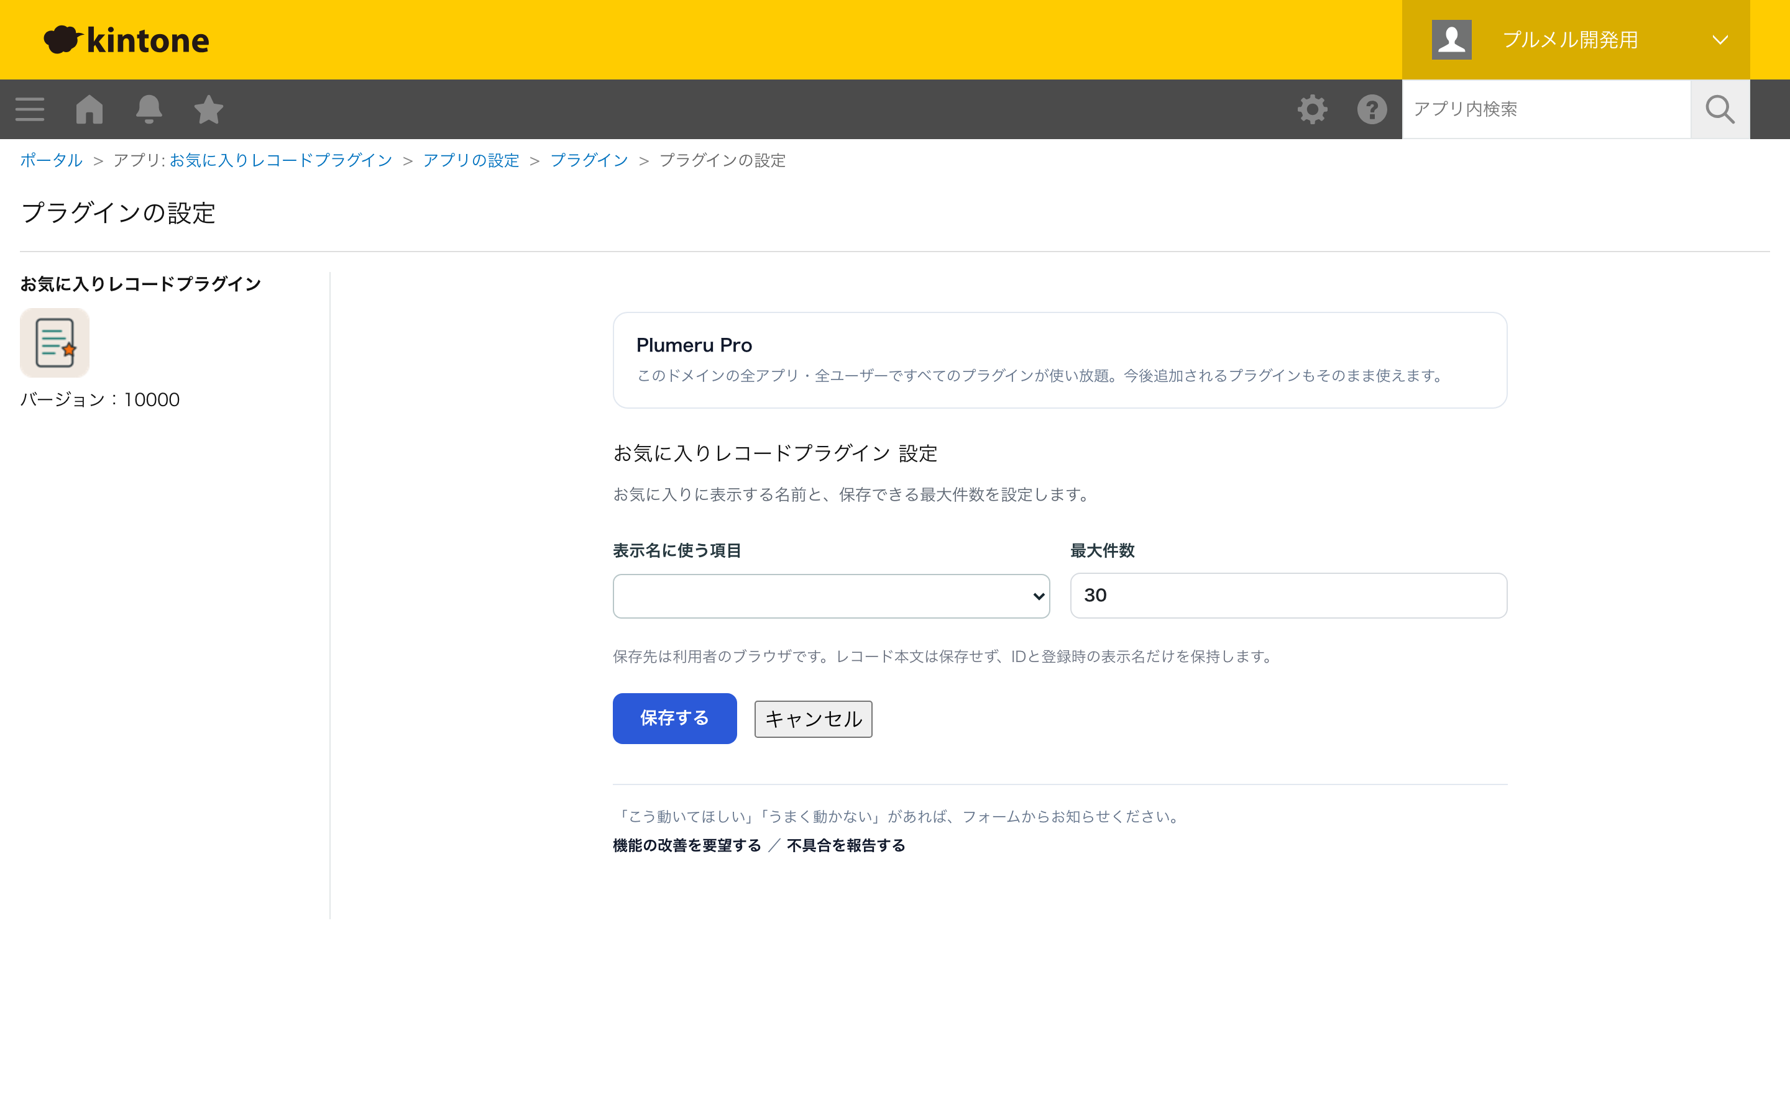The height and width of the screenshot is (1118, 1790).
Task: Go to the home portal icon
Action: [89, 109]
